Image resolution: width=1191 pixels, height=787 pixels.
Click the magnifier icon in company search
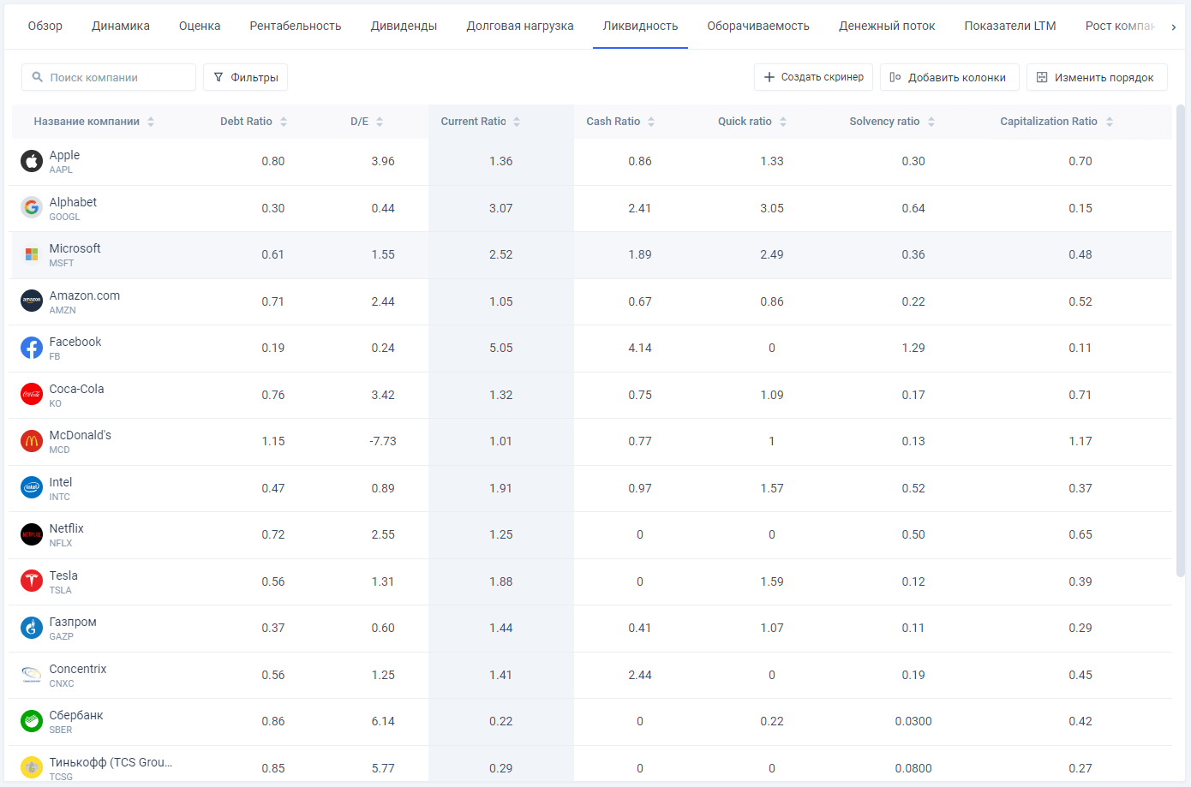(x=38, y=77)
